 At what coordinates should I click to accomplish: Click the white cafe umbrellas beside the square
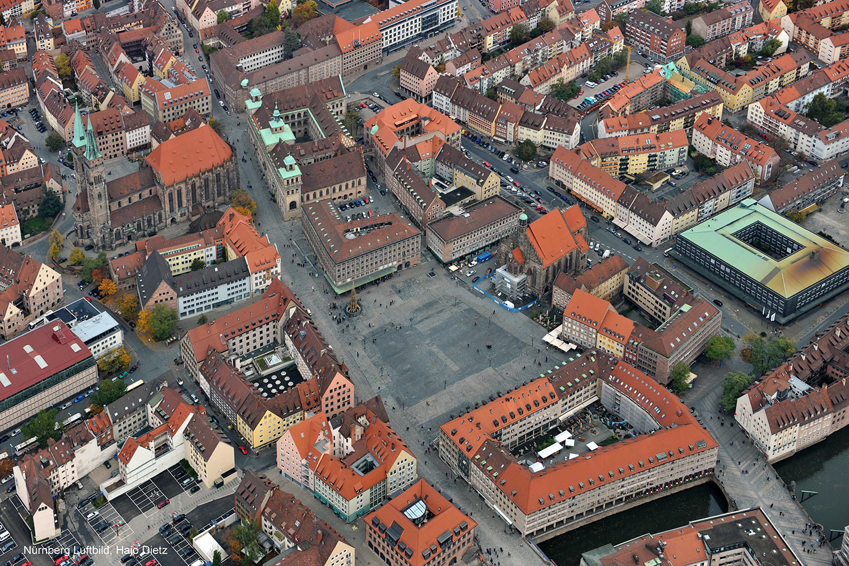click(x=558, y=341)
